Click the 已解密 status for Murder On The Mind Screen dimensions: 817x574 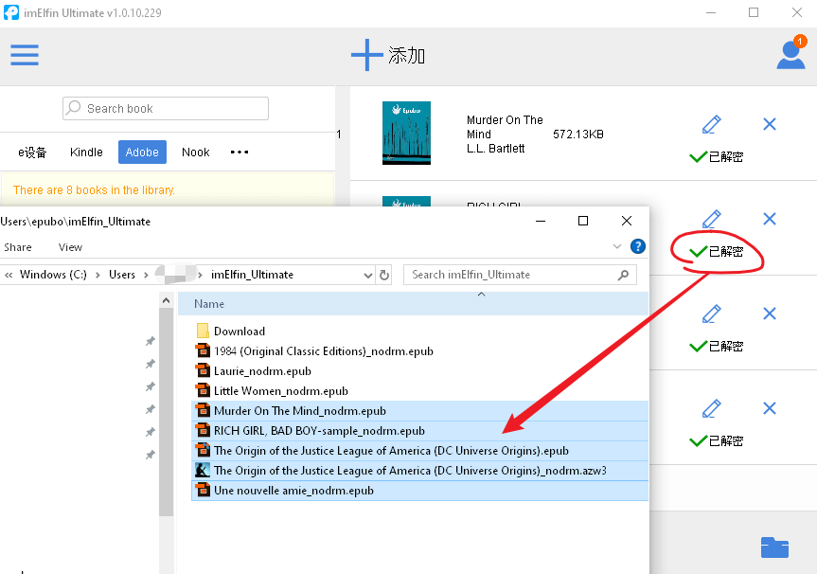click(717, 156)
